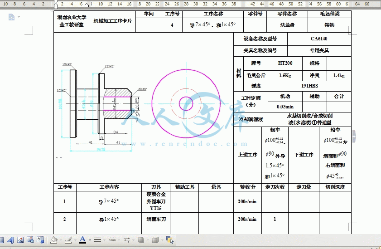
Task: Insert WordArt from the drawing toolbar
Action: click(x=10, y=240)
